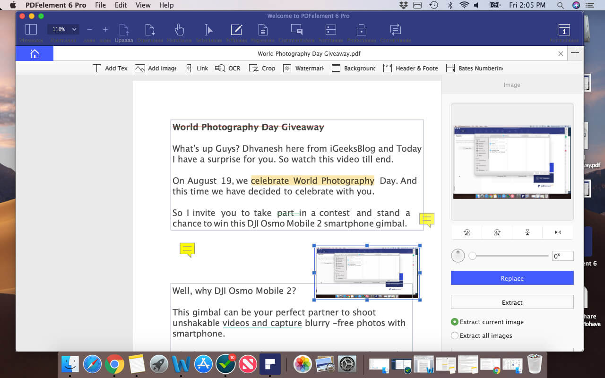Open Safari from the Dock
The width and height of the screenshot is (605, 378).
point(92,364)
